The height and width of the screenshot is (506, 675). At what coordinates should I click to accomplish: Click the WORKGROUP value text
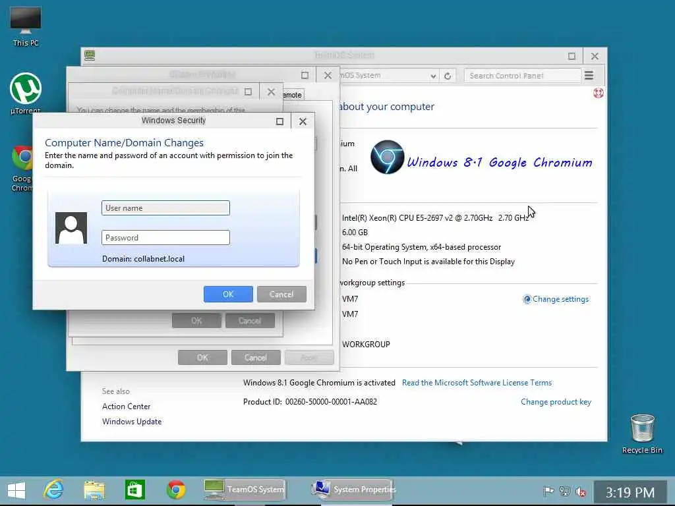(366, 344)
